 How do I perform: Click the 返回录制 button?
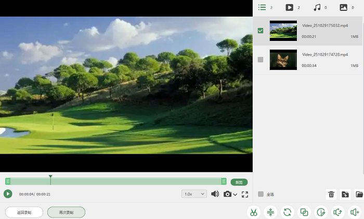tap(24, 212)
